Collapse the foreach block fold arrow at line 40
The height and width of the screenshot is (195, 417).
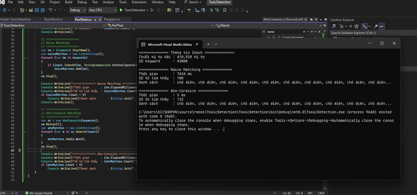(24, 58)
